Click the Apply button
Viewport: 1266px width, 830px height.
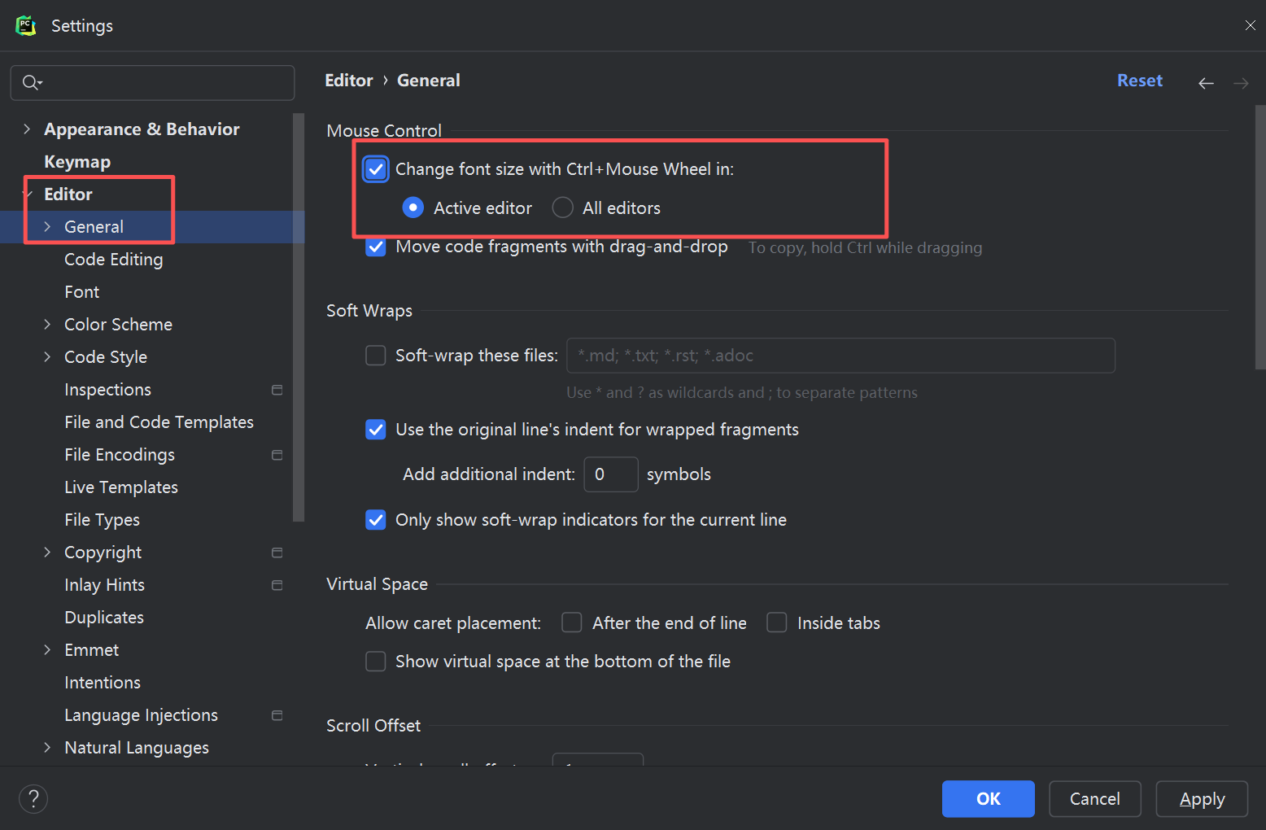point(1202,799)
